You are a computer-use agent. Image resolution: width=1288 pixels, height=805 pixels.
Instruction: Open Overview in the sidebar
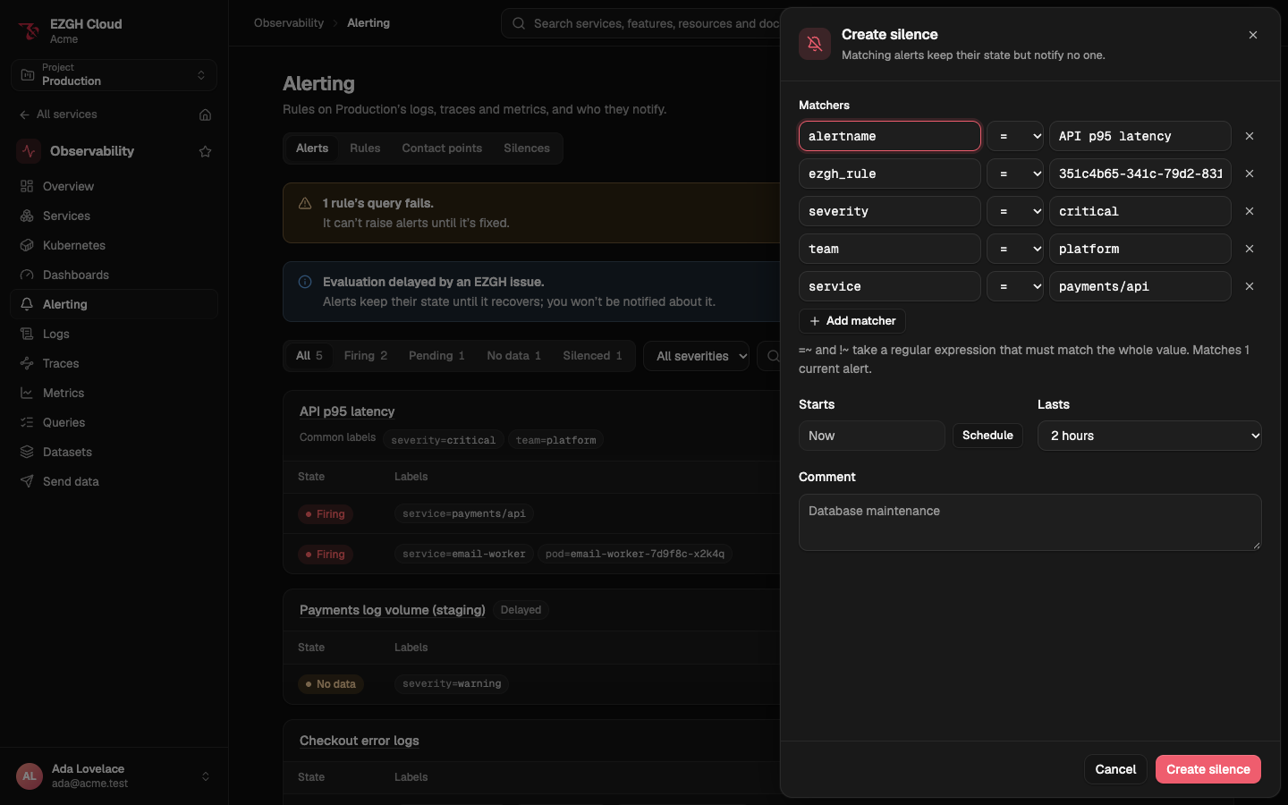point(114,186)
